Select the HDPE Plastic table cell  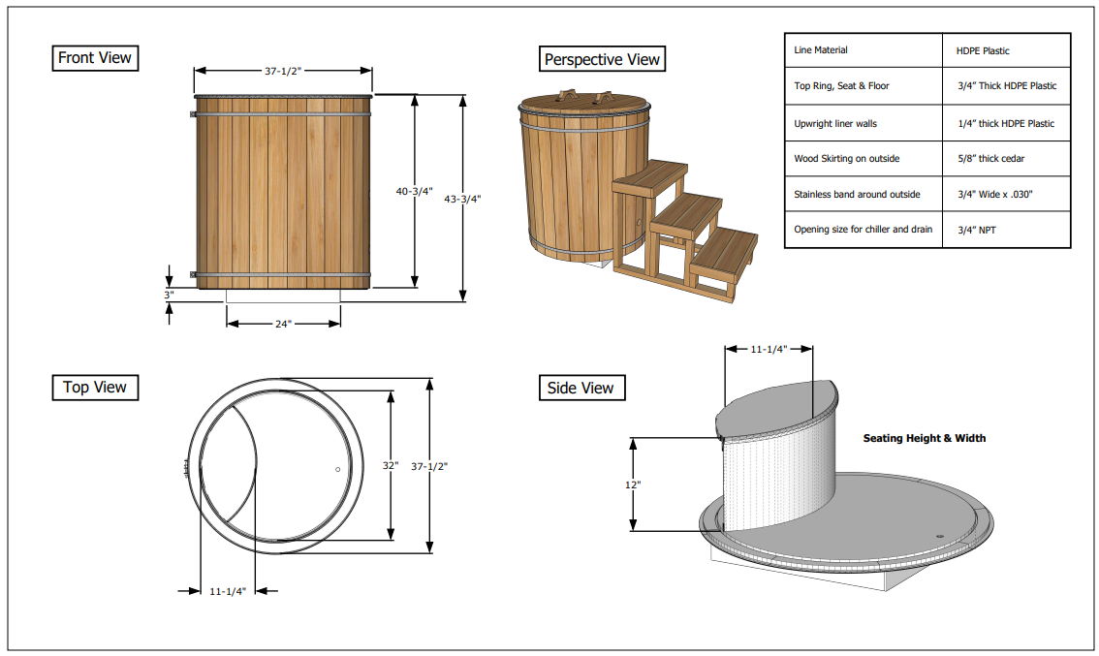click(x=981, y=49)
